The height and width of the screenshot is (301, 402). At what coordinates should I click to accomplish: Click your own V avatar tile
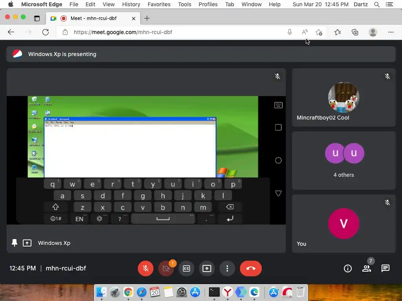344,223
